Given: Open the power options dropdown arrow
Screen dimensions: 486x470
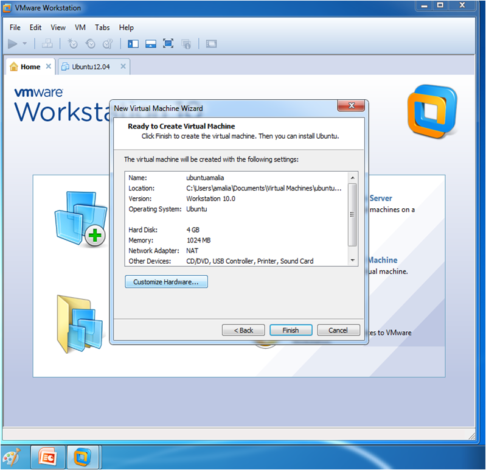Looking at the screenshot, I should click(x=25, y=44).
